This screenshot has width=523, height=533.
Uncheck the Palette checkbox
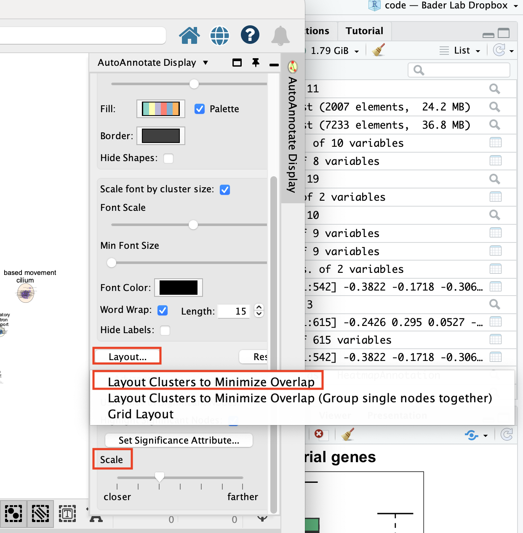(x=200, y=109)
